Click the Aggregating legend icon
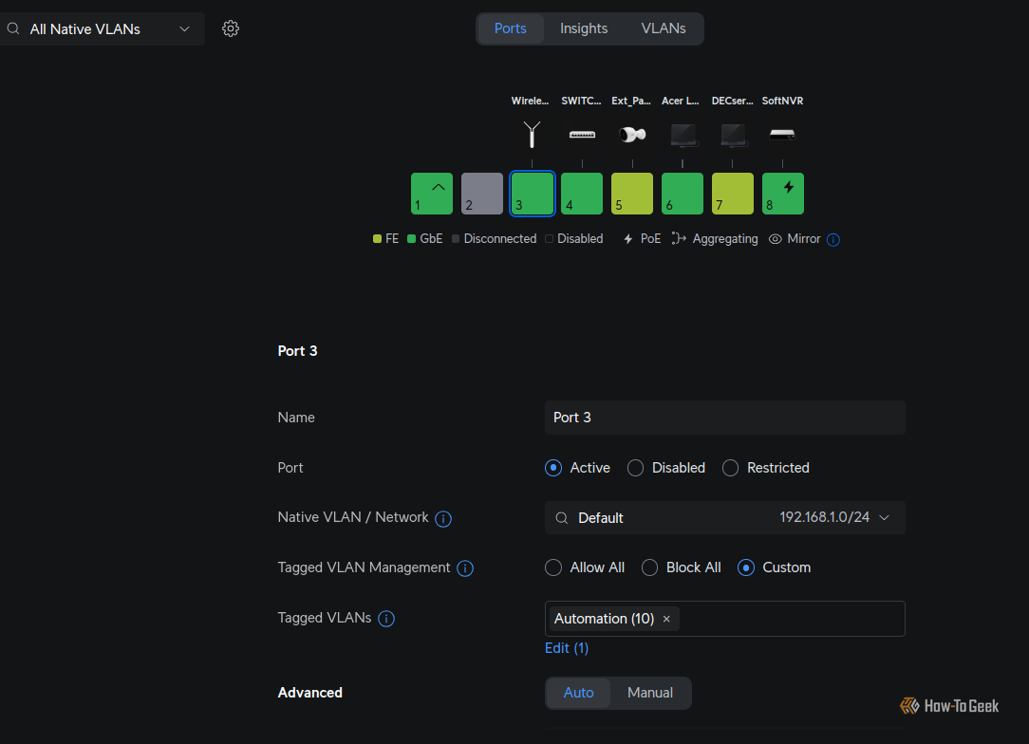Screen dimensions: 1029x744 pyautogui.click(x=679, y=239)
